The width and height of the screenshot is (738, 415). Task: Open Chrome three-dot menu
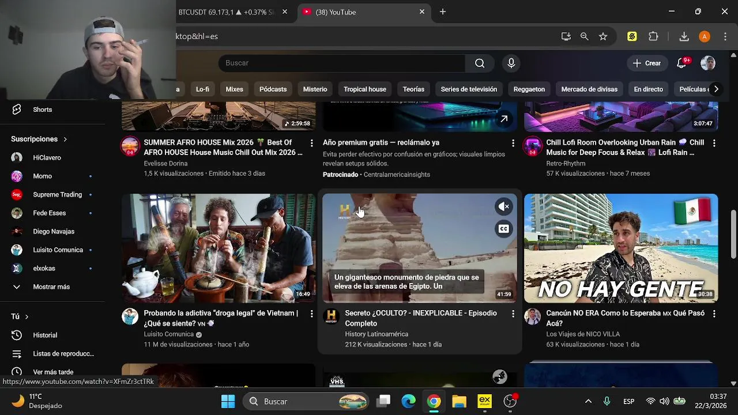tap(725, 36)
